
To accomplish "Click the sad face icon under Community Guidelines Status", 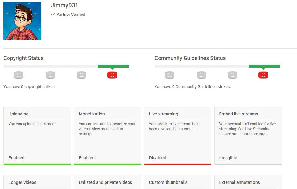I will click(x=170, y=75).
